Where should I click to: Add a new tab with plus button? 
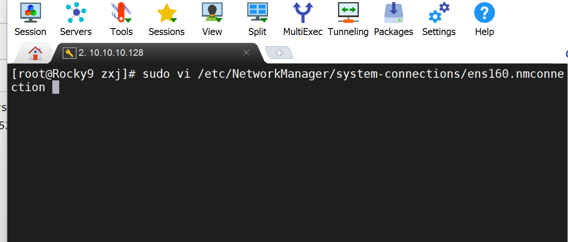click(279, 53)
